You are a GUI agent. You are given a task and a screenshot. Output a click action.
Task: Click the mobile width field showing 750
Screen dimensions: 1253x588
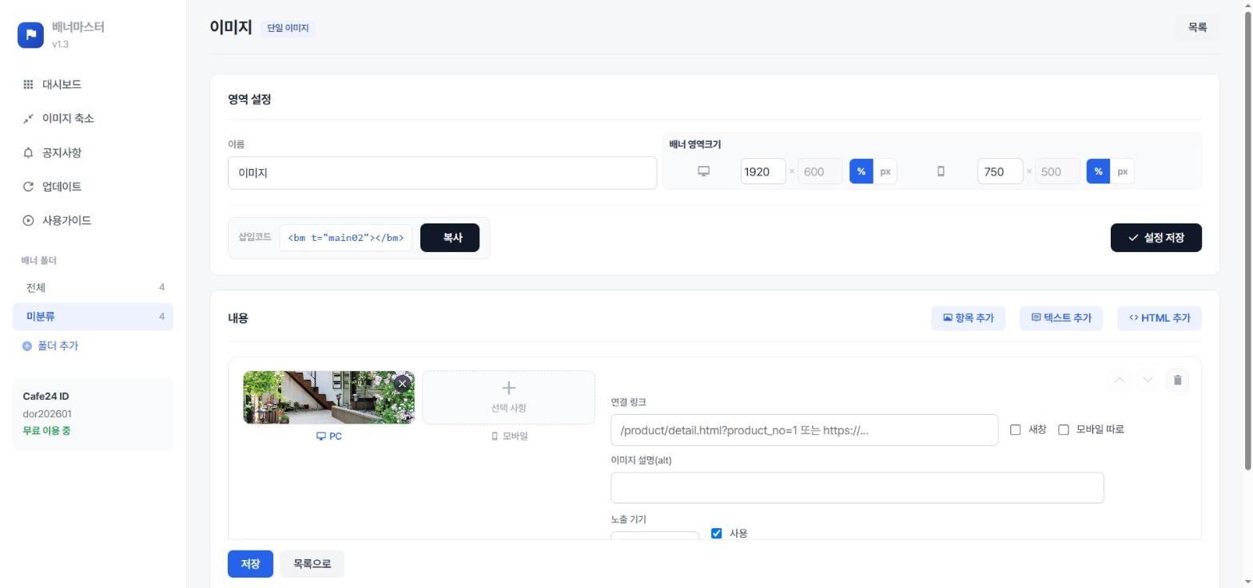tap(1000, 172)
